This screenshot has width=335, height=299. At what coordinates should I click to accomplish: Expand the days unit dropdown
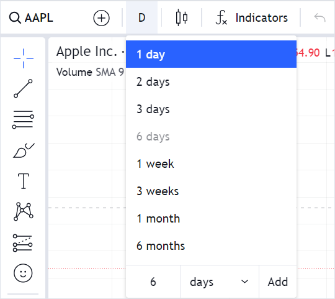(x=220, y=282)
